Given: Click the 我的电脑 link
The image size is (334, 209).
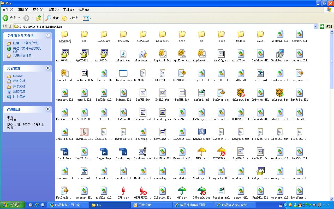Looking at the screenshot, I should click(x=19, y=91).
